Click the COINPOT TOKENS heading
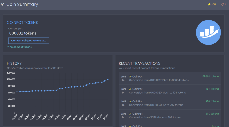The height and width of the screenshot is (127, 229). pyautogui.click(x=22, y=23)
